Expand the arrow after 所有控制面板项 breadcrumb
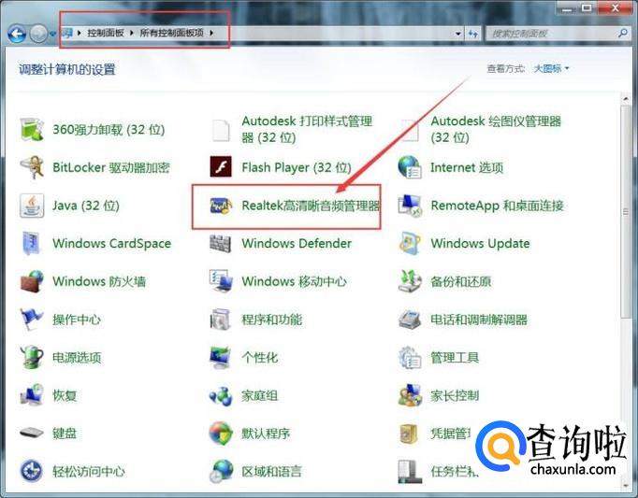The width and height of the screenshot is (638, 498). click(x=211, y=33)
